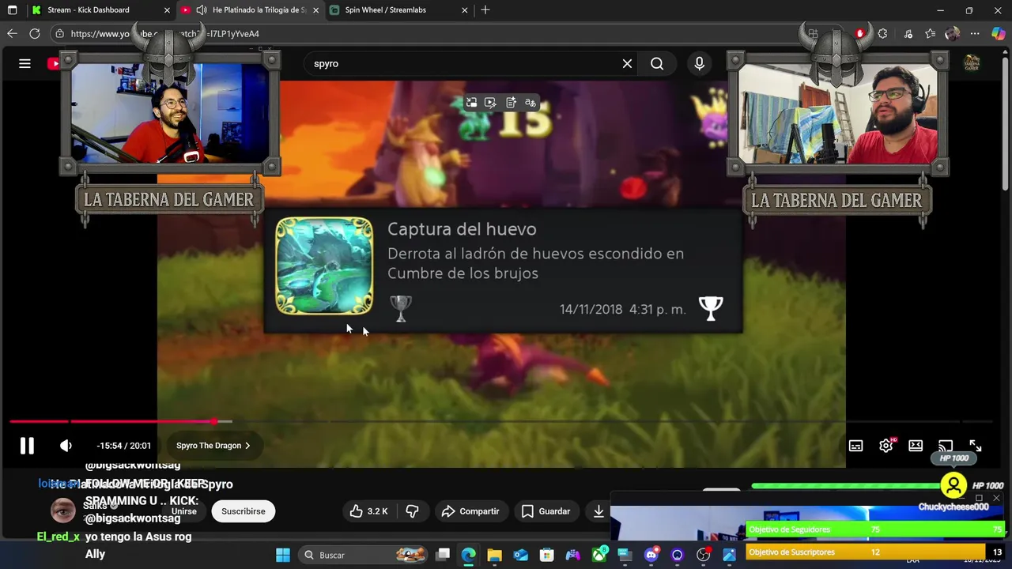This screenshot has width=1012, height=569.
Task: Open YouTube guide hamburger menu
Action: point(25,64)
